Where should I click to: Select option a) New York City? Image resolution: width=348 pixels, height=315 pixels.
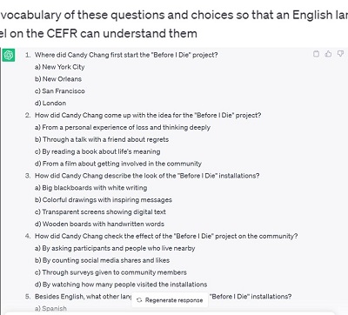click(59, 67)
